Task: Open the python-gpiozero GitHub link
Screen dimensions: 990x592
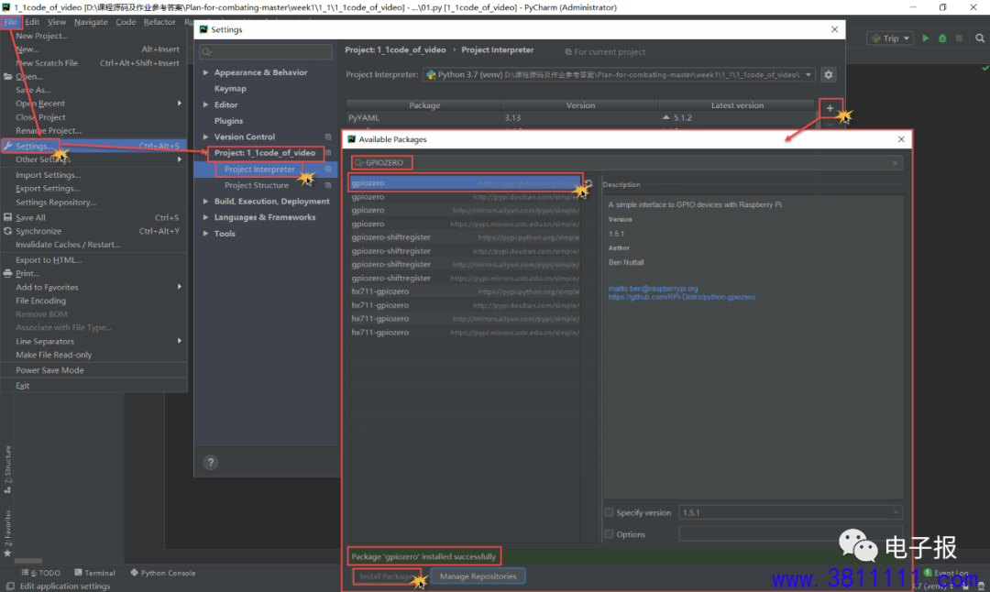Action: [681, 297]
